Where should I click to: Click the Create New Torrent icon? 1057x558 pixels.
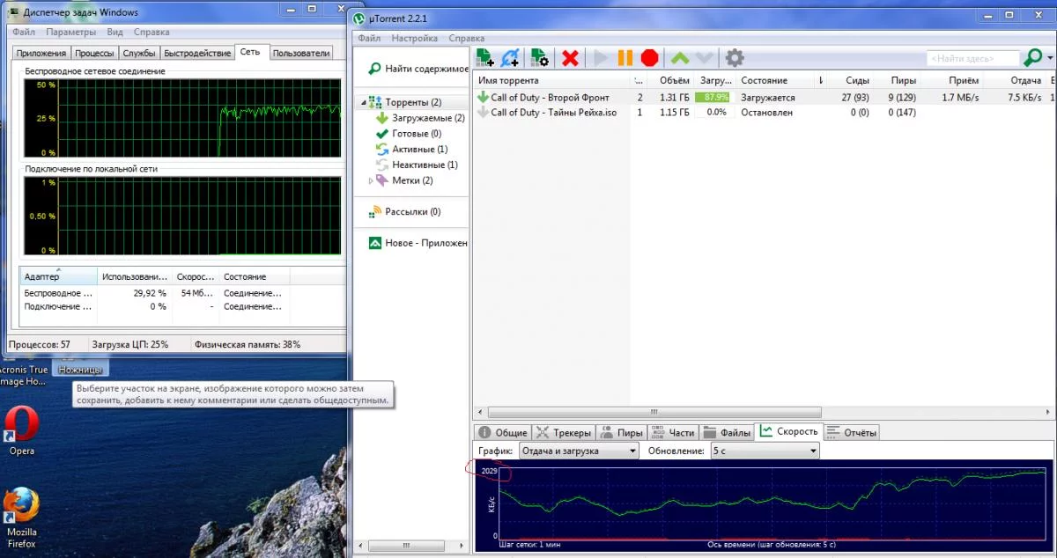(x=539, y=58)
